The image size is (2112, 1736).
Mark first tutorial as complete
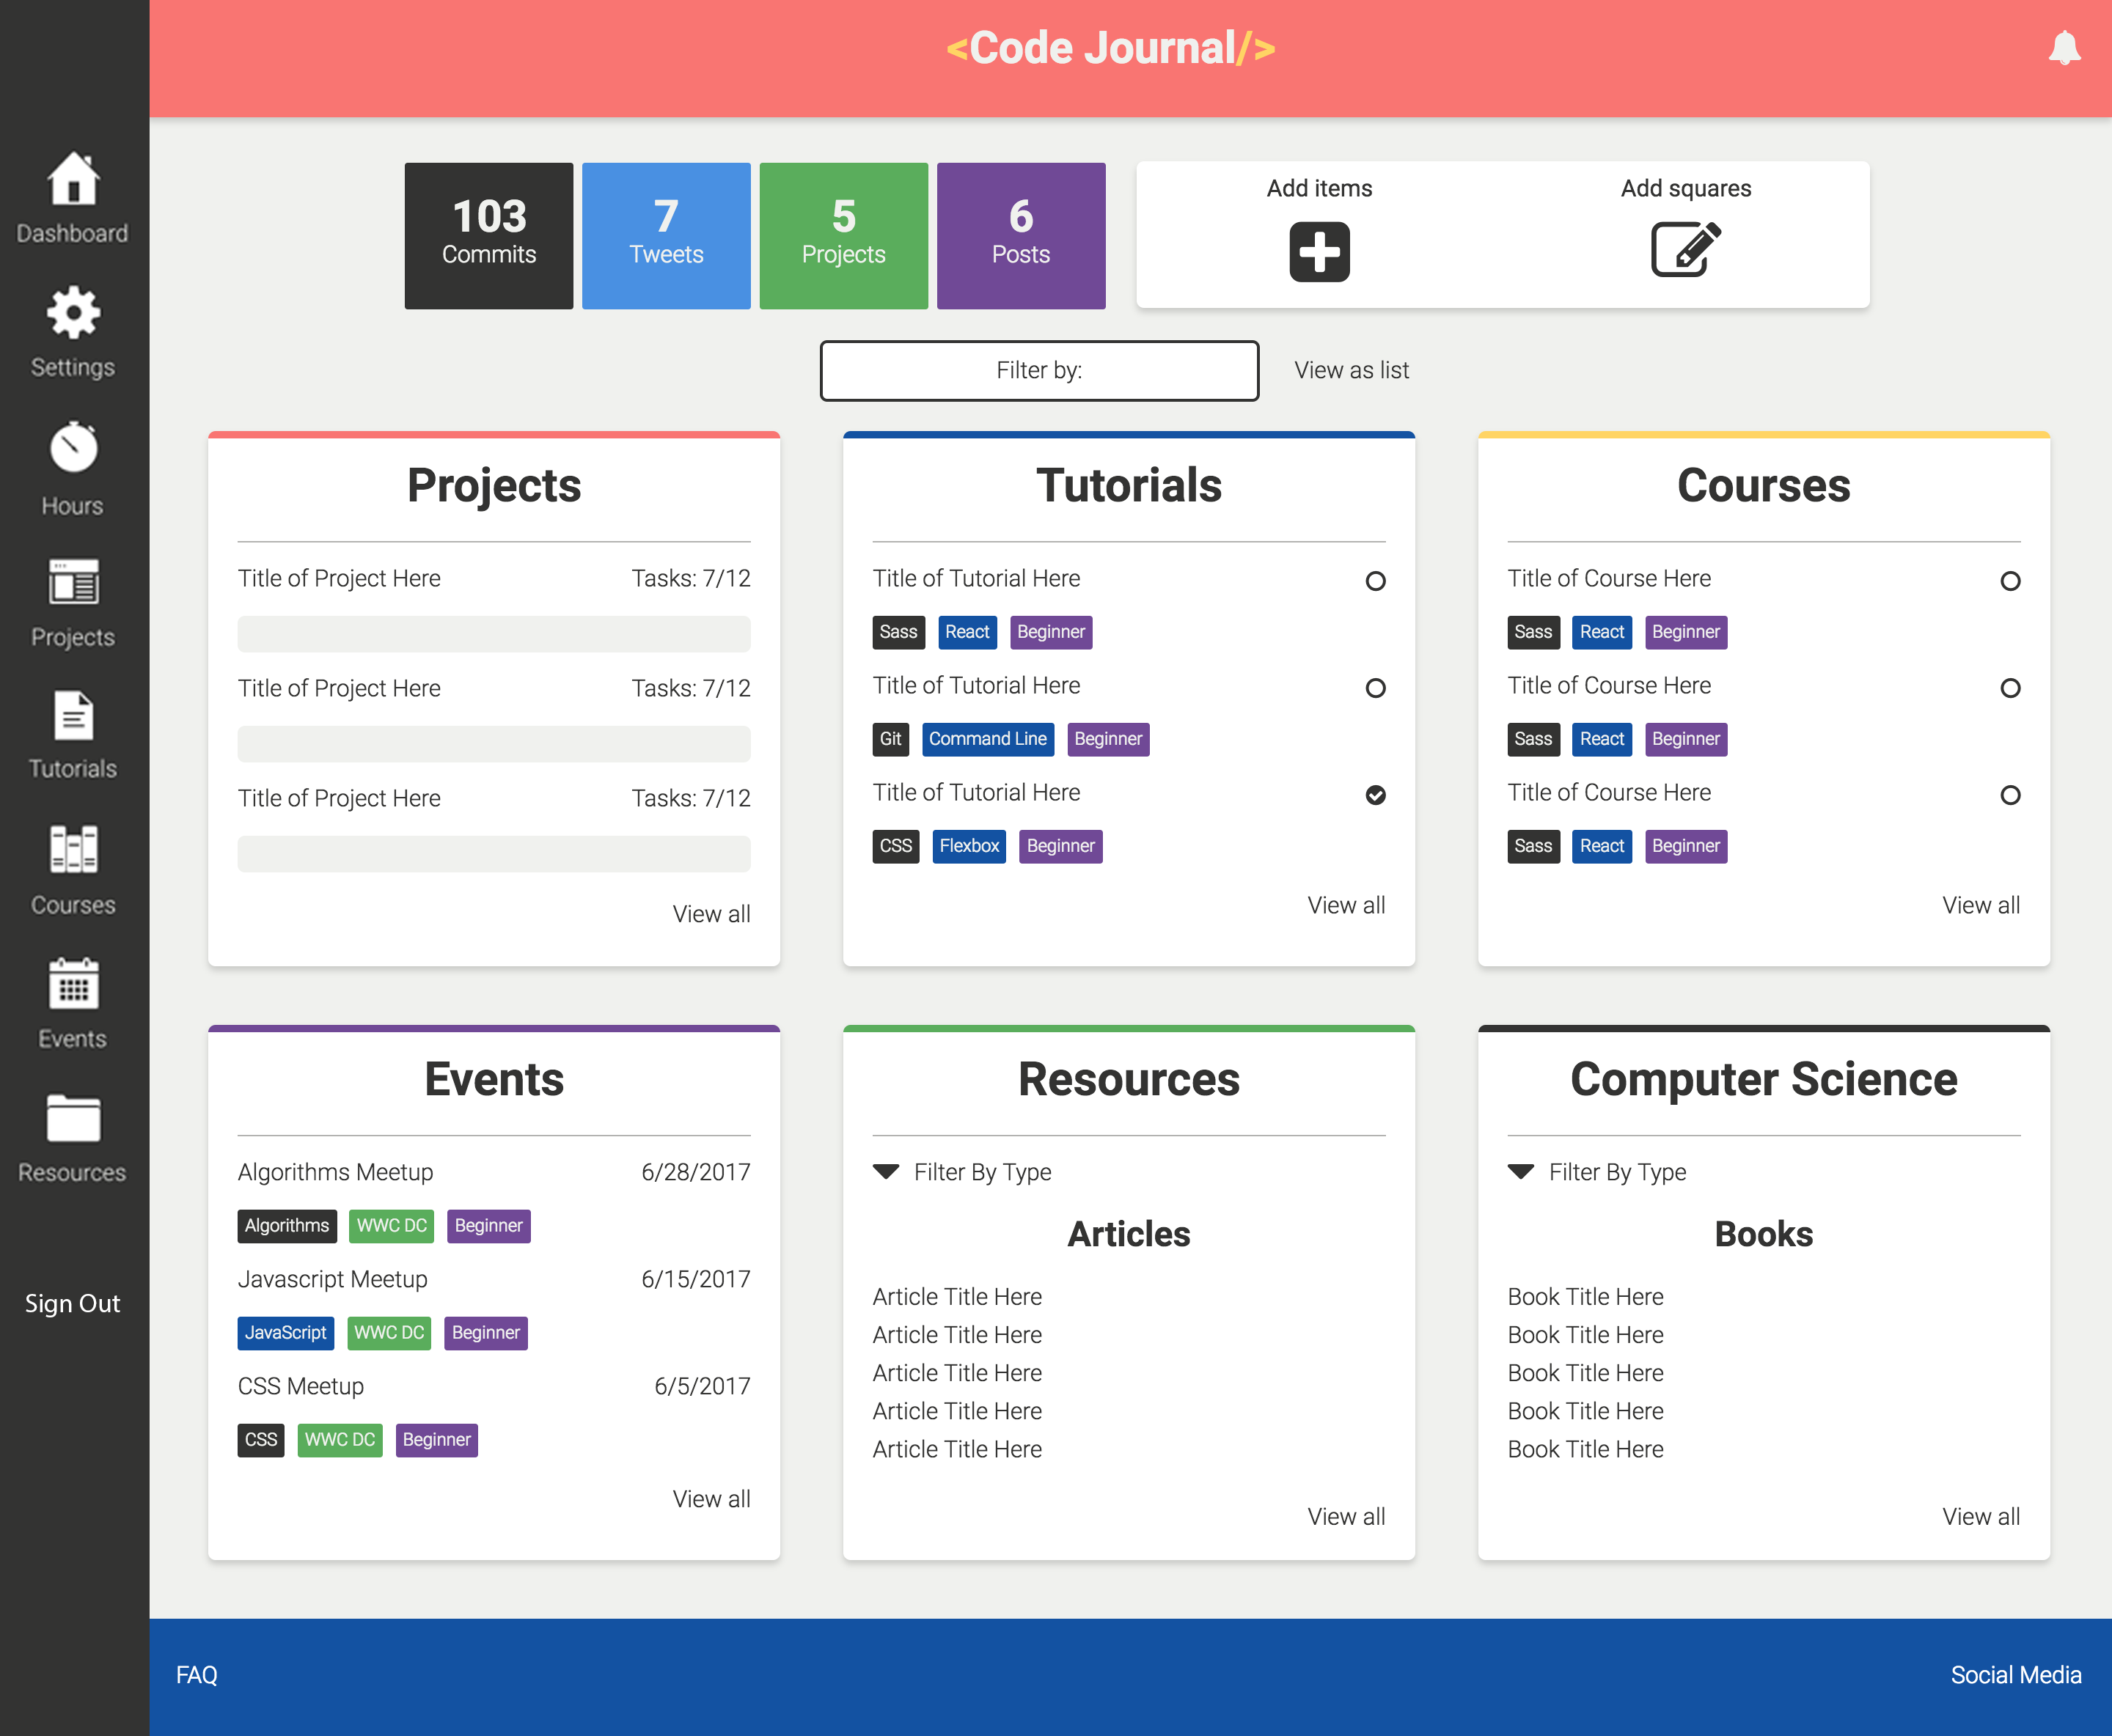pos(1376,581)
